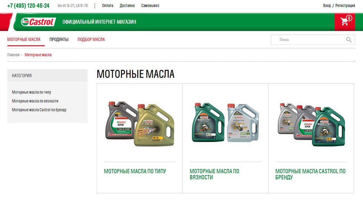
Task: Open the Продукты menu tab
Action: pos(59,39)
